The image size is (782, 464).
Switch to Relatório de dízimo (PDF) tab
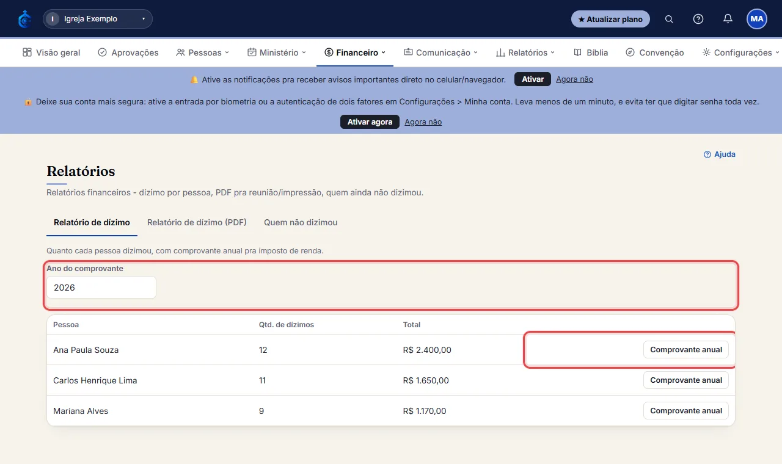coord(197,222)
